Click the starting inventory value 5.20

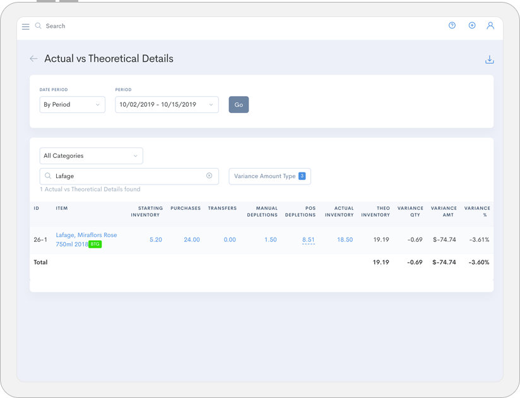[x=156, y=239]
